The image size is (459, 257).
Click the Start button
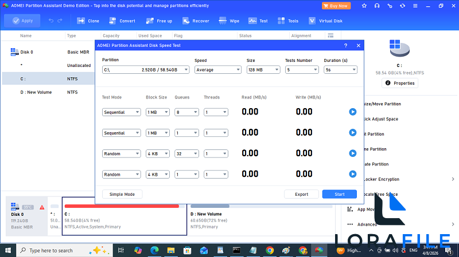[340, 194]
